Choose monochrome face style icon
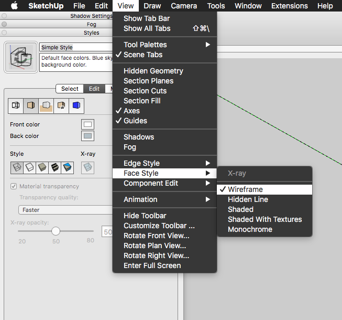 click(x=68, y=168)
